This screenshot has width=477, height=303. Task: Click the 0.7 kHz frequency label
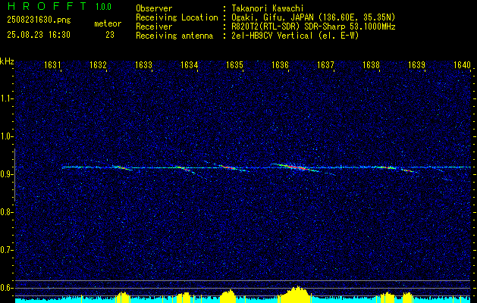(8, 250)
